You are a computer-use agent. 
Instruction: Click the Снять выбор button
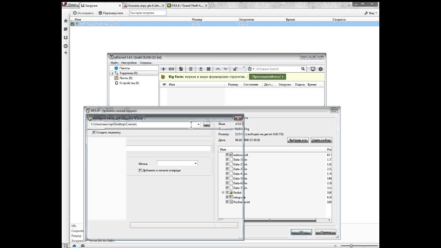coord(321,140)
